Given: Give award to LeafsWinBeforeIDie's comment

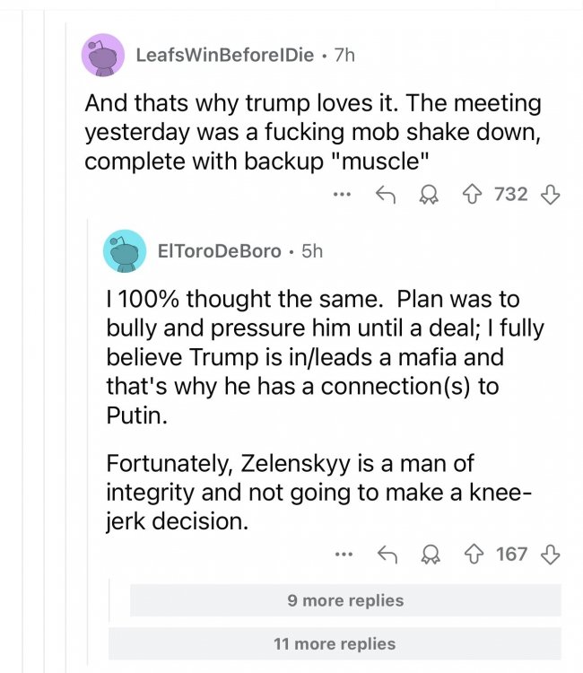Looking at the screenshot, I should [x=428, y=193].
